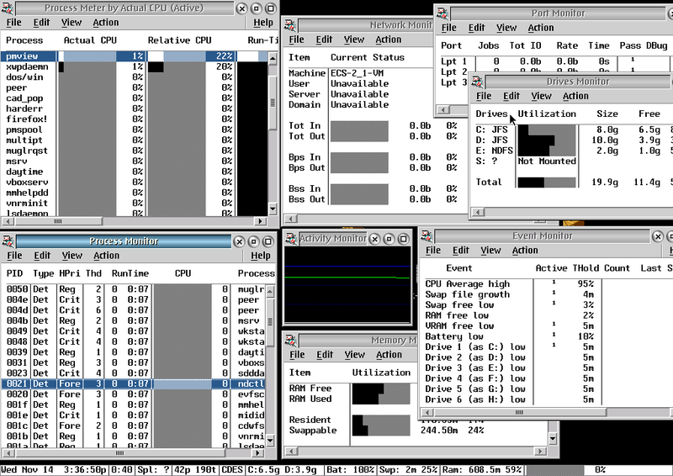Screen dimensions: 673x476
Task: Click scroll left arrow in Network Monitor
Action: [290, 219]
